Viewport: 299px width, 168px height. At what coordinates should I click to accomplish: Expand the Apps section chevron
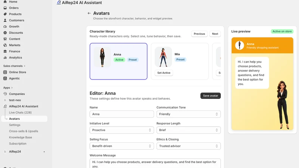pyautogui.click(x=12, y=88)
